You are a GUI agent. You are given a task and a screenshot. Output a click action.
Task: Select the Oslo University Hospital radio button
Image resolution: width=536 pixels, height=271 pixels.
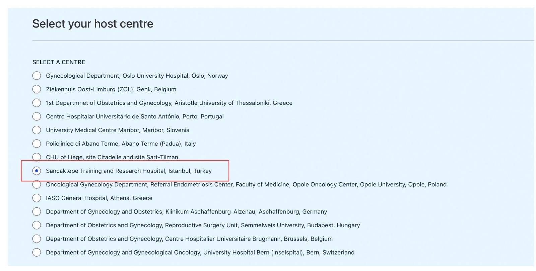37,76
